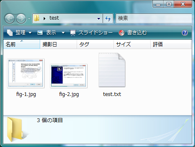Open recent pages dropdown beside Forward button
The width and height of the screenshot is (195, 147).
tap(29, 18)
